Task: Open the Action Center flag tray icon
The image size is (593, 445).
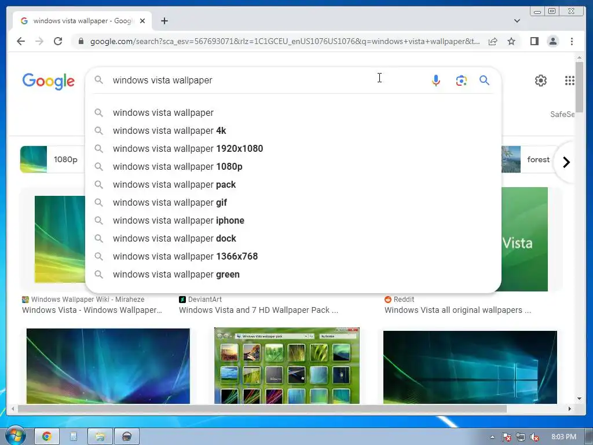Action: tap(506, 437)
